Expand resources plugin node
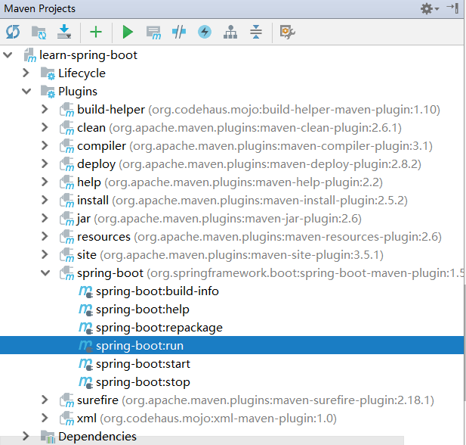The height and width of the screenshot is (445, 466). point(45,236)
